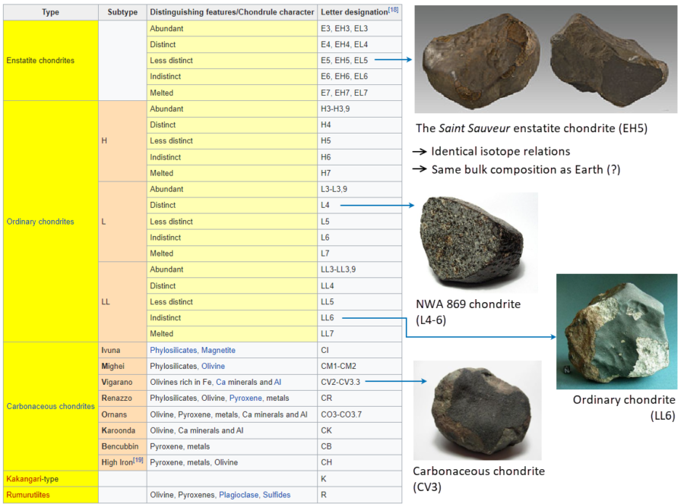Click footnote 19 next to High Iron

pos(138,460)
